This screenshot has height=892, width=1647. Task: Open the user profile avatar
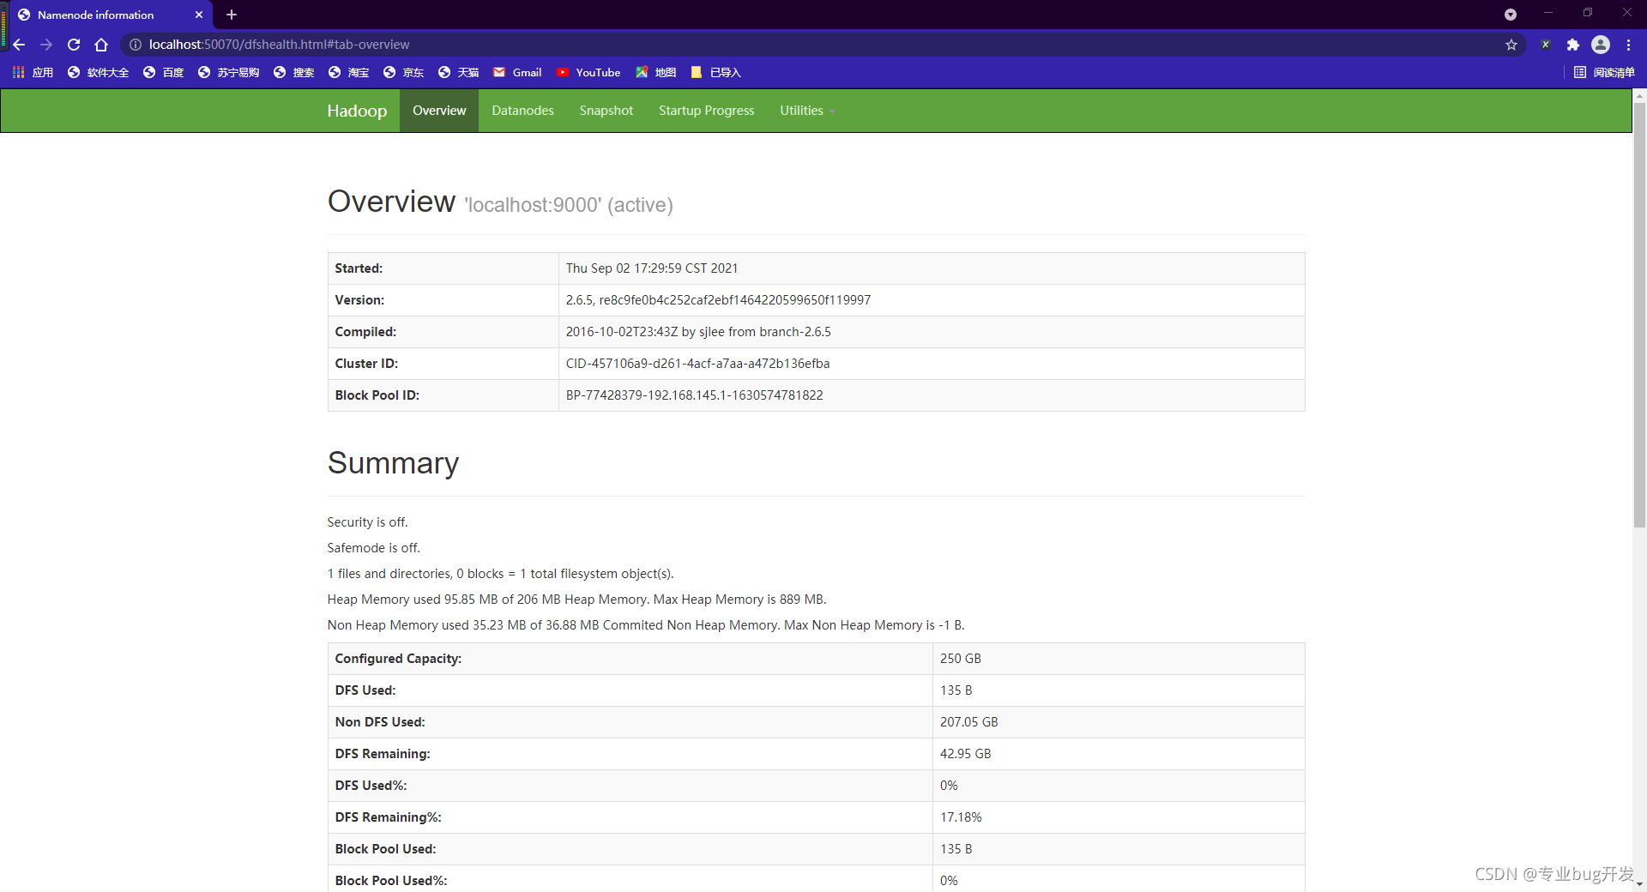point(1601,45)
